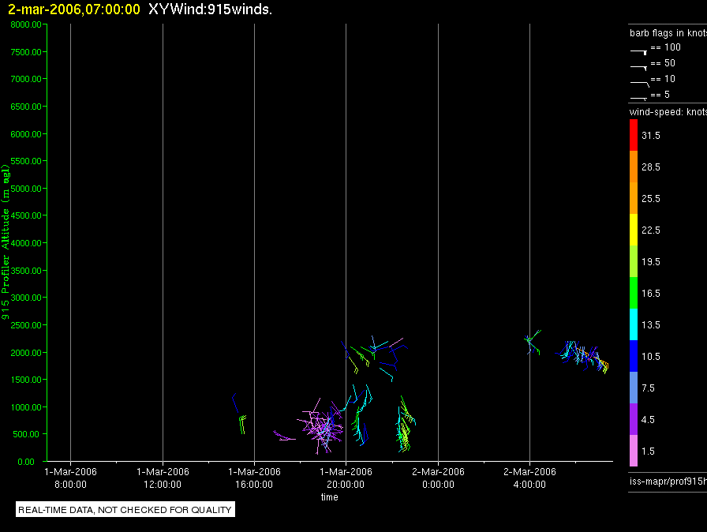Click the time axis title below plot
707x532 pixels.
330,496
